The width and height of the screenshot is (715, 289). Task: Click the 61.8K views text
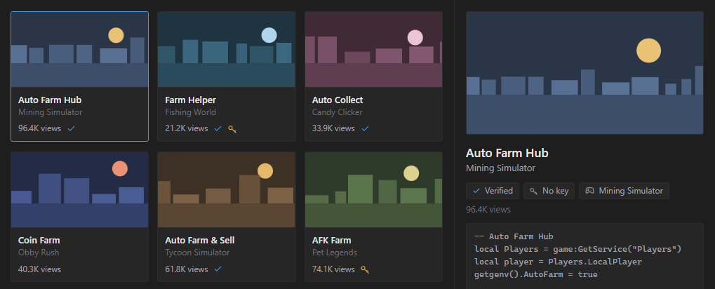[187, 269]
